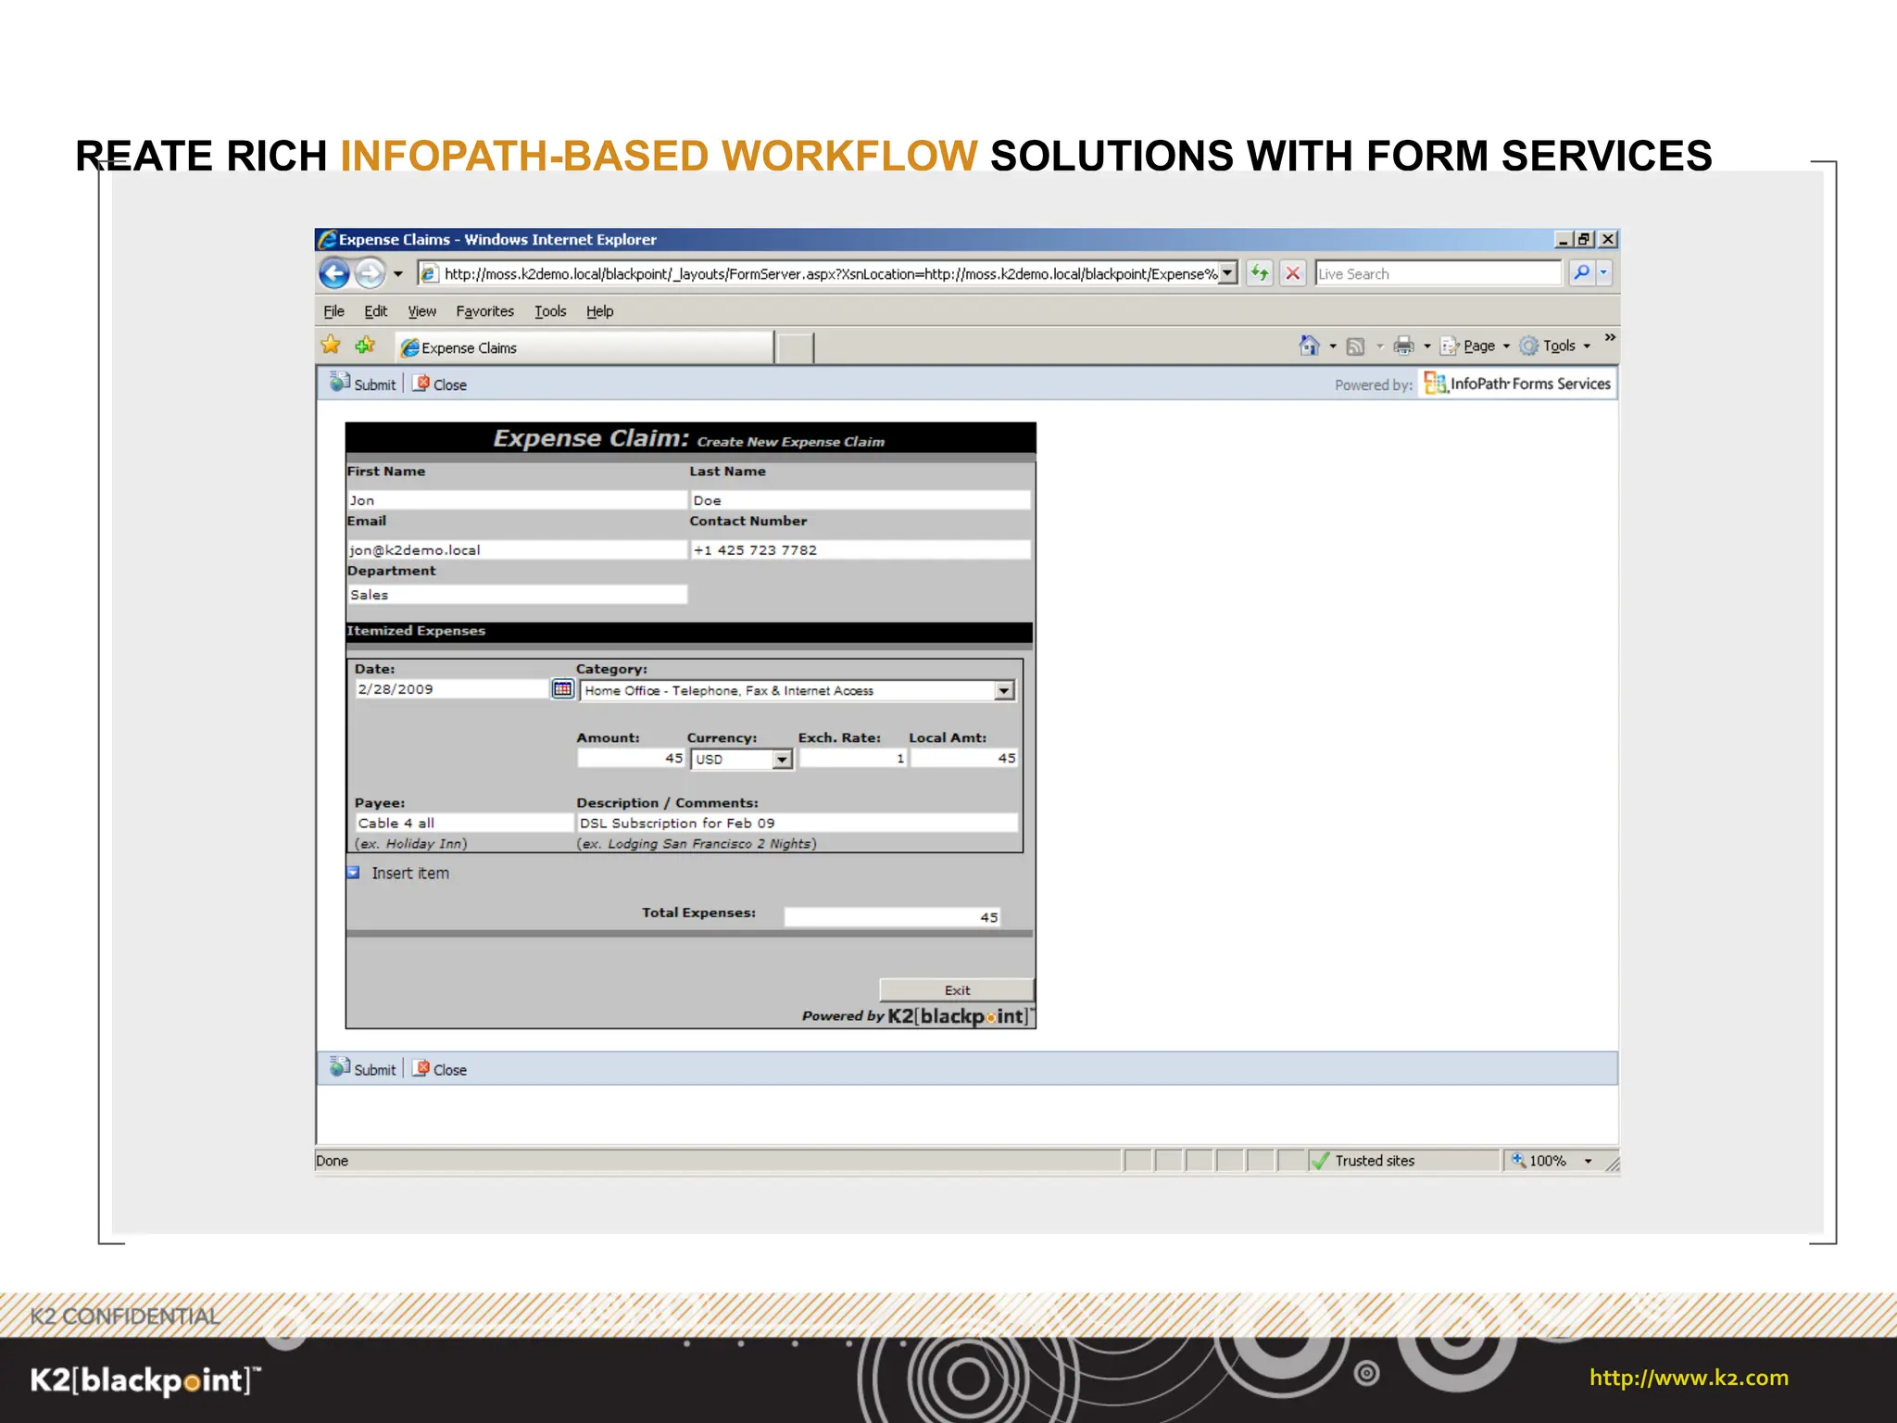Open the zoom level dropdown arrow

coord(1588,1161)
